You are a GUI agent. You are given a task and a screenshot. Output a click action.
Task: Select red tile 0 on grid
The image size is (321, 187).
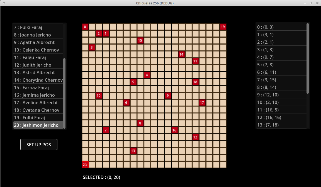(x=85, y=27)
